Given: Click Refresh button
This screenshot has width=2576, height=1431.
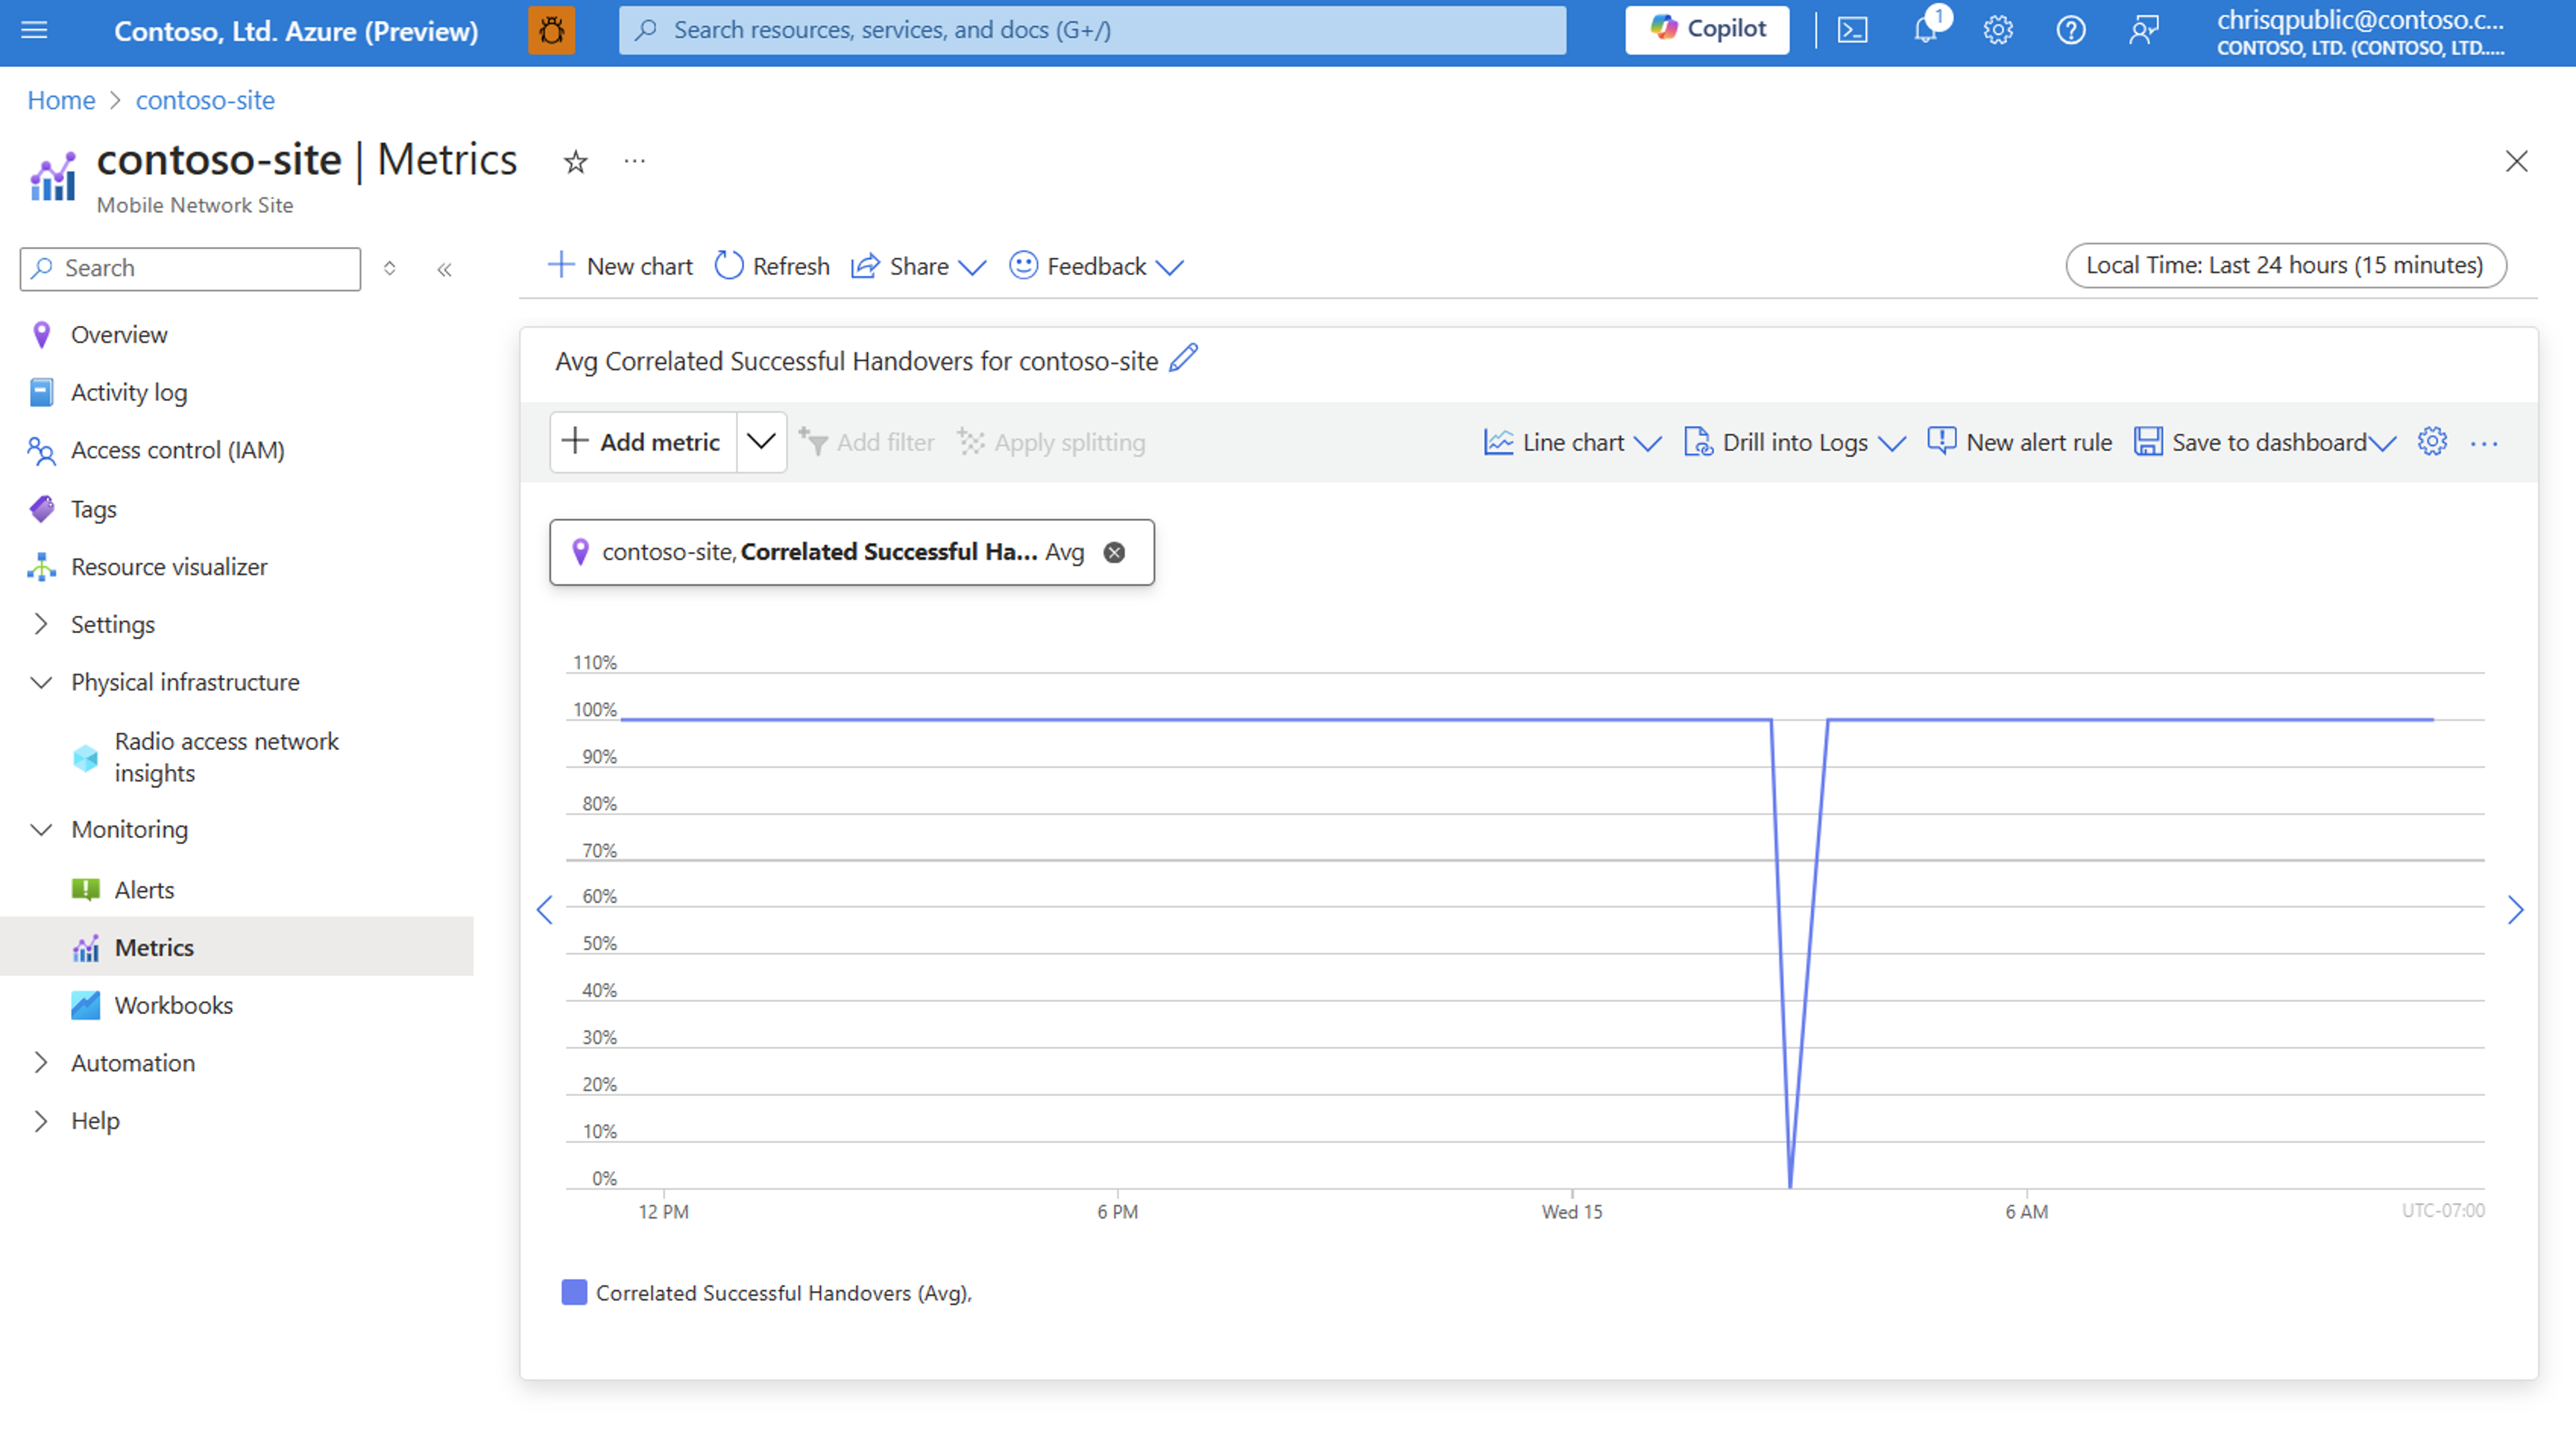Looking at the screenshot, I should point(772,265).
